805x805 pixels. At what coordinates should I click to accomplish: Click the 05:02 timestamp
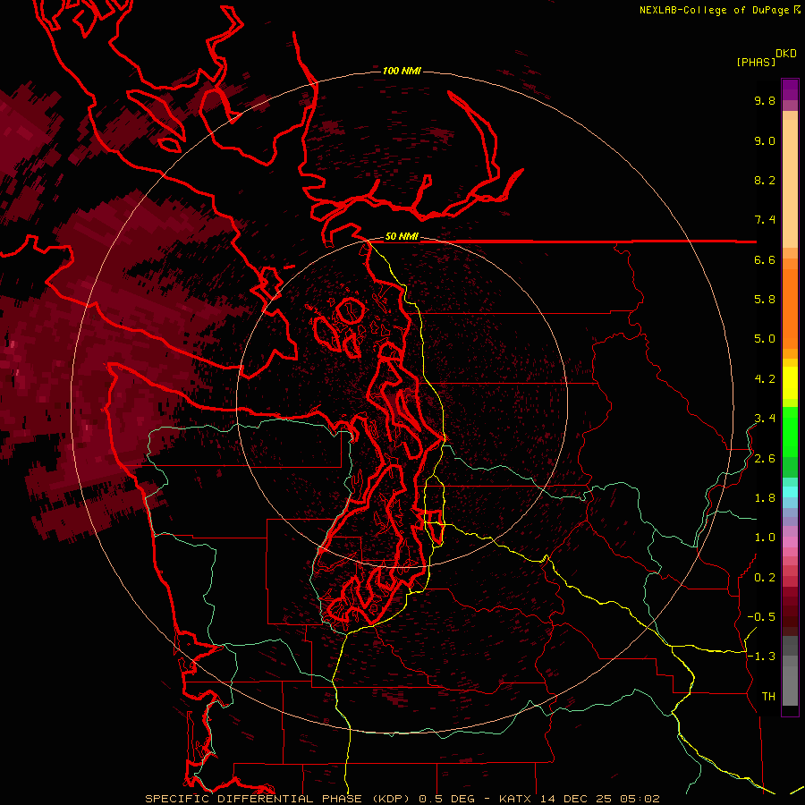[640, 799]
